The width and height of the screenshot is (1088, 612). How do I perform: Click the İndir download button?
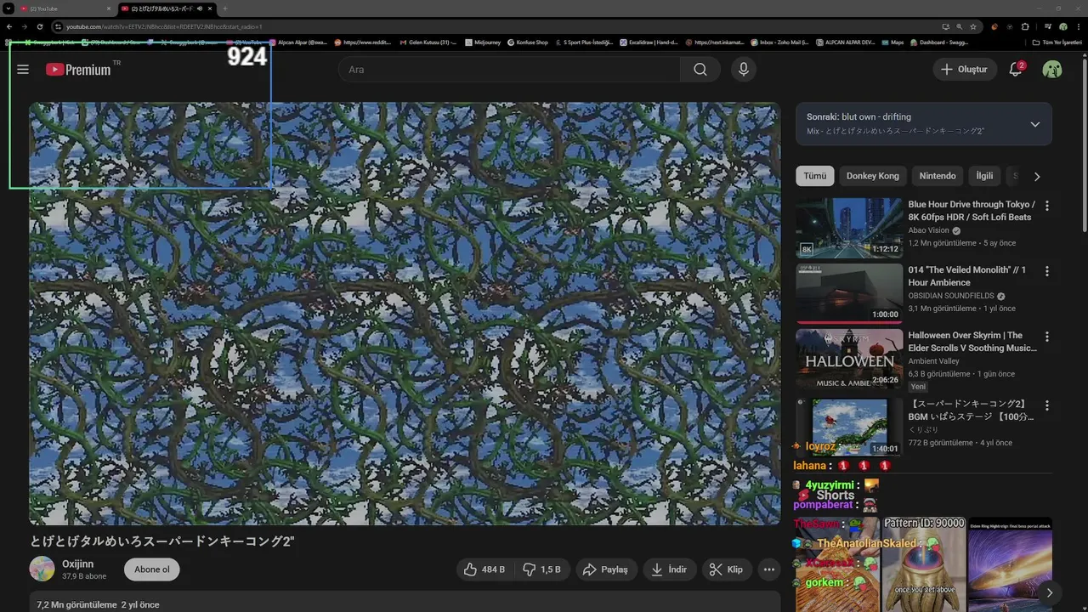[x=670, y=569]
